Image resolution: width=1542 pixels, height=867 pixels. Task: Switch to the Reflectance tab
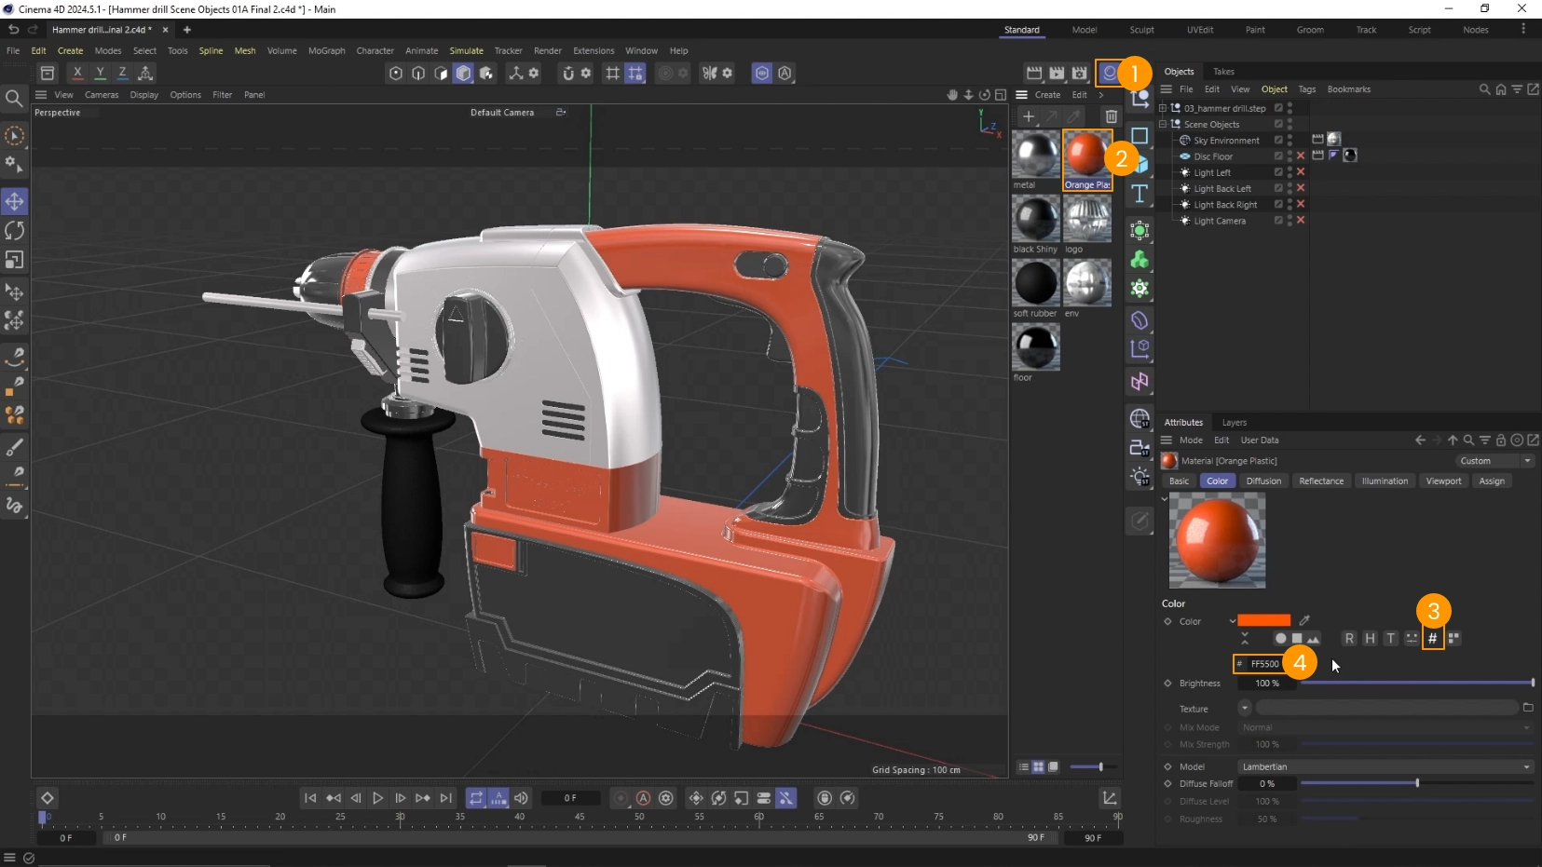1320,481
